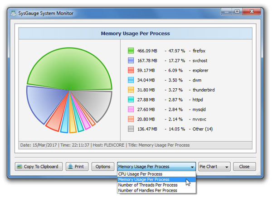Viewport: 272px width, 197px height.
Task: Click the Host: FLEXCORE status text
Action: [108, 145]
